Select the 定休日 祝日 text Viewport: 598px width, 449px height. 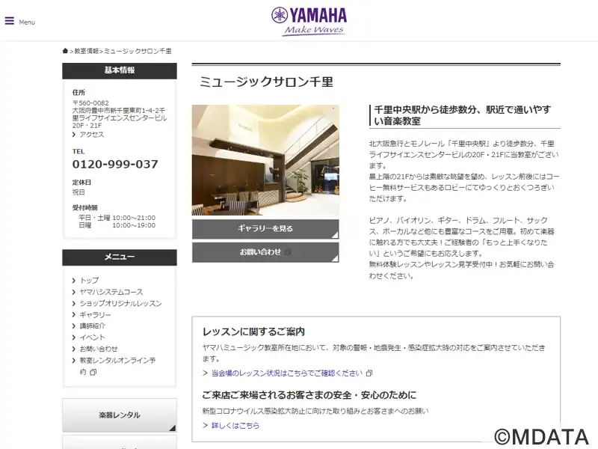[x=81, y=187]
